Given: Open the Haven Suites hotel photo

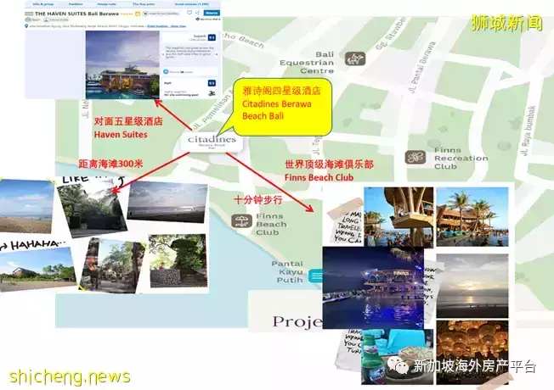Looking at the screenshot, I should point(122,65).
